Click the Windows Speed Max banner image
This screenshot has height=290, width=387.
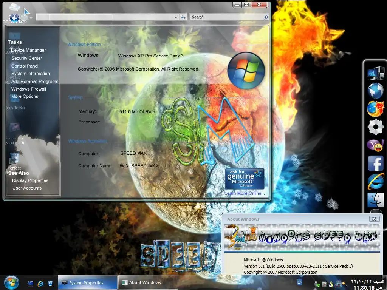click(x=302, y=237)
